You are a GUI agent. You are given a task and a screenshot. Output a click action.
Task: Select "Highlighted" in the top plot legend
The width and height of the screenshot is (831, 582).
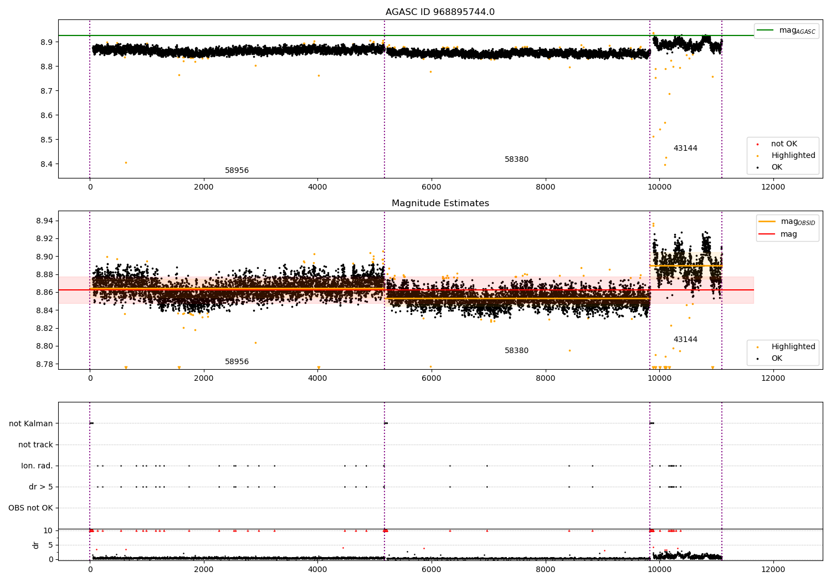793,156
